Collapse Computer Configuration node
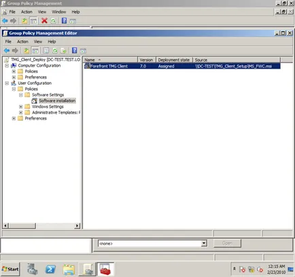The image size is (295, 277). (7, 65)
